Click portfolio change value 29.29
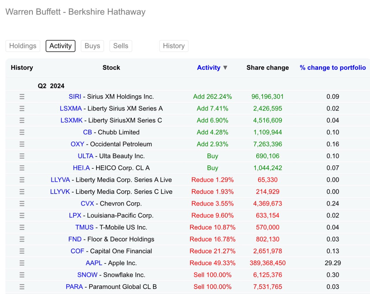 pyautogui.click(x=333, y=263)
